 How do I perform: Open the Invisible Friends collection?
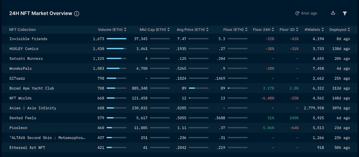pyautogui.click(x=28, y=39)
